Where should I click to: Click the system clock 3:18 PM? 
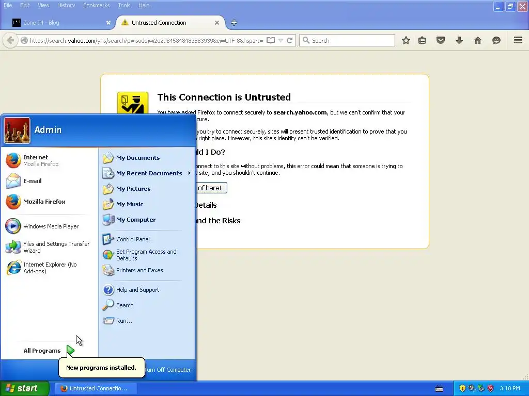click(x=509, y=388)
